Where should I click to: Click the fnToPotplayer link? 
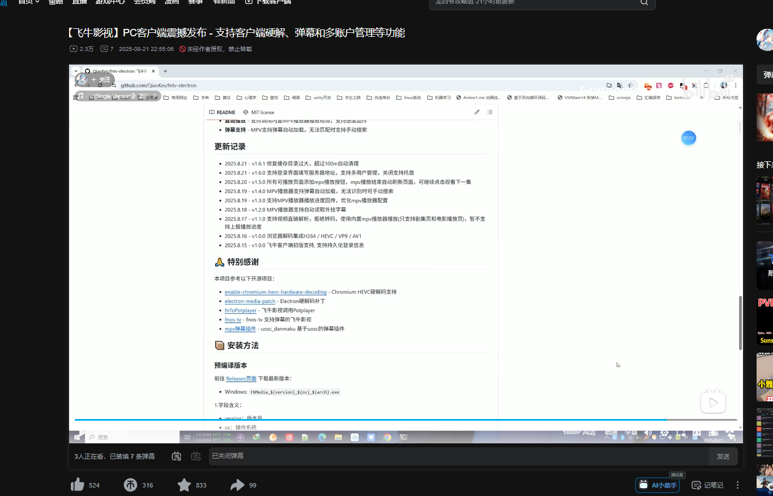point(241,310)
